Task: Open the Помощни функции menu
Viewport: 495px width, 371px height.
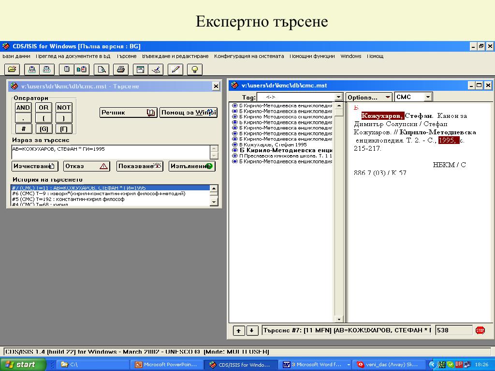Action: point(312,56)
